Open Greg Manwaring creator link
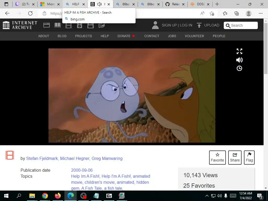268x201 pixels. point(107,158)
